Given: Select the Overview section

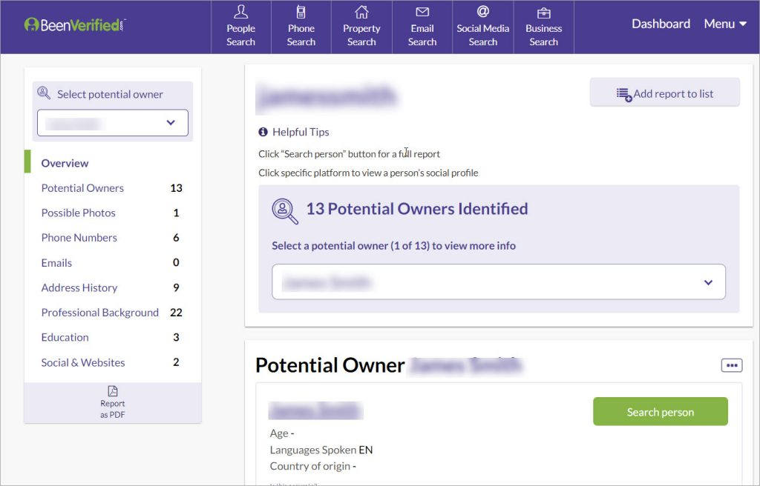Looking at the screenshot, I should tap(65, 163).
